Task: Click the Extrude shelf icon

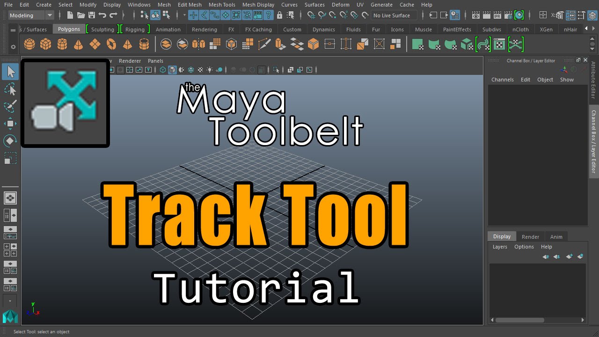Action: [280, 44]
